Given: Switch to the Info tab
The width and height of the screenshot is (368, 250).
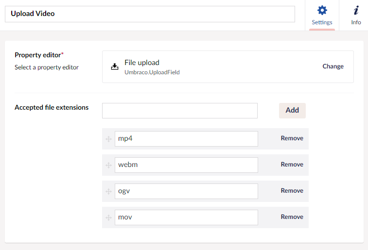Looking at the screenshot, I should 356,16.
